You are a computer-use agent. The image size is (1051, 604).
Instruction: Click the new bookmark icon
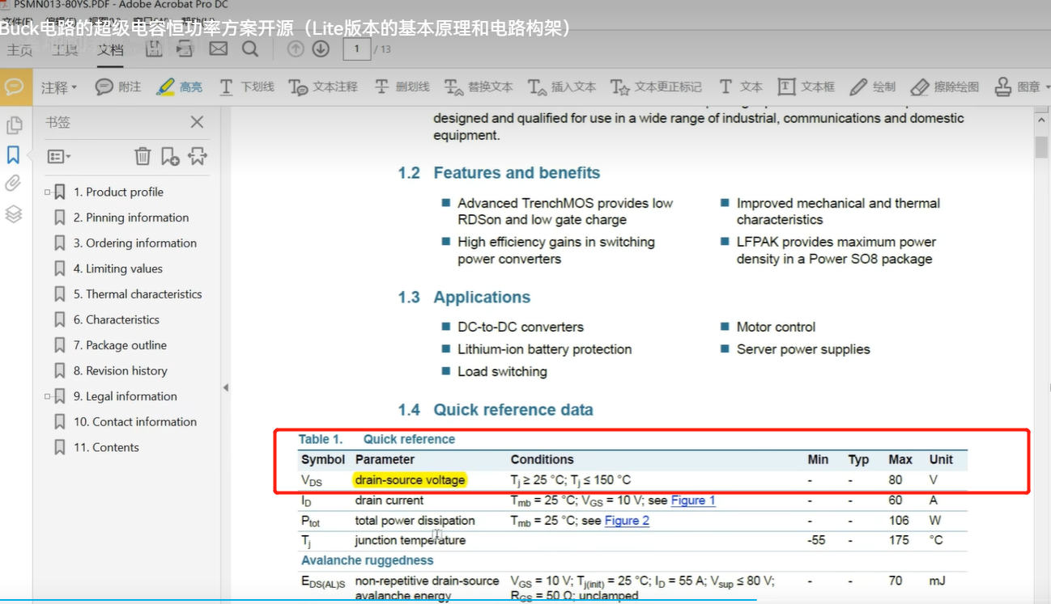coord(170,156)
